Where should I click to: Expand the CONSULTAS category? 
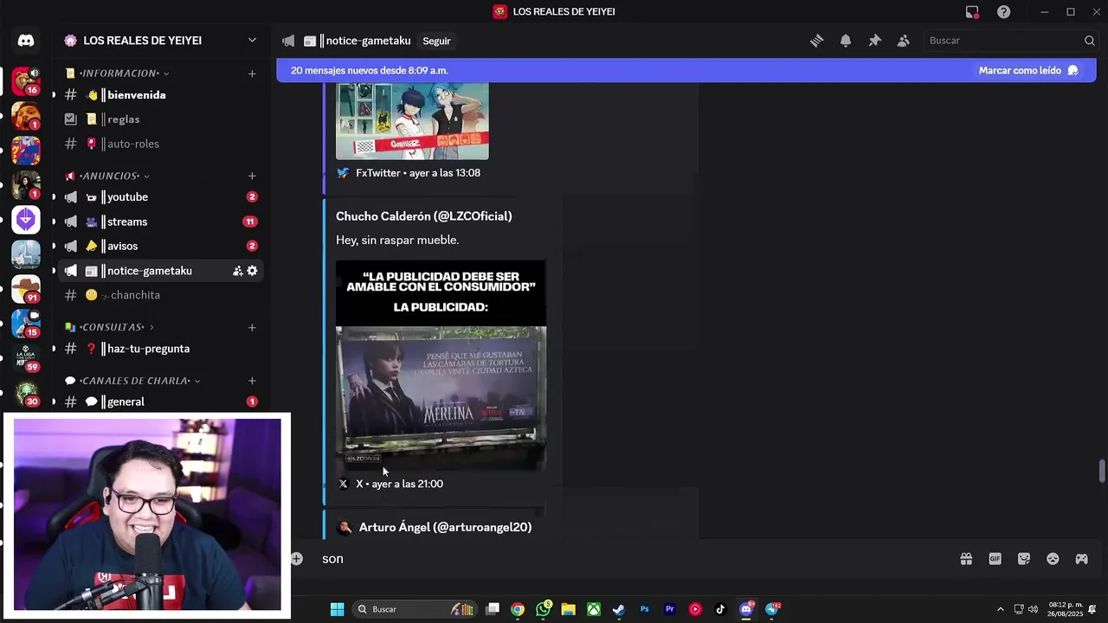coord(109,327)
